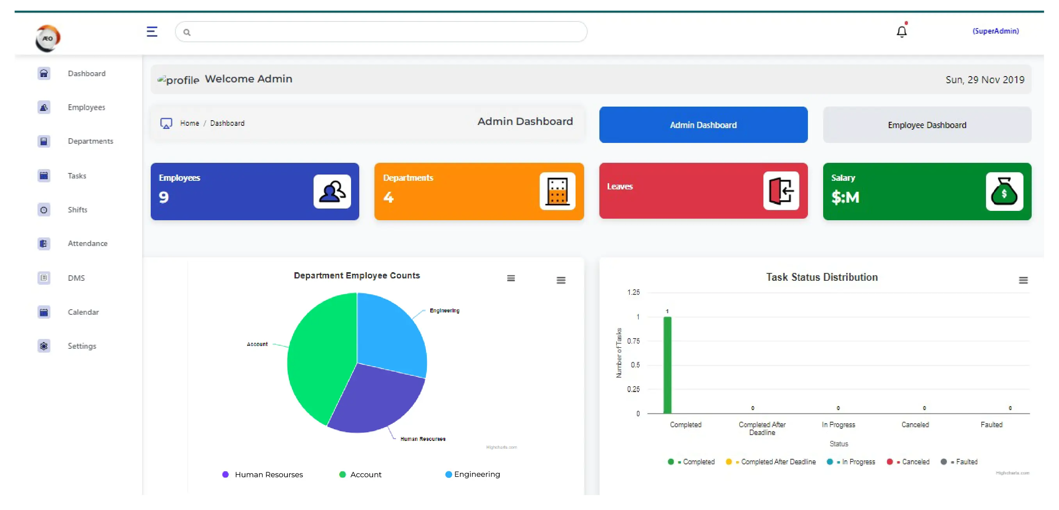Click the Leaves summary card
This screenshot has width=1059, height=510.
(x=703, y=191)
